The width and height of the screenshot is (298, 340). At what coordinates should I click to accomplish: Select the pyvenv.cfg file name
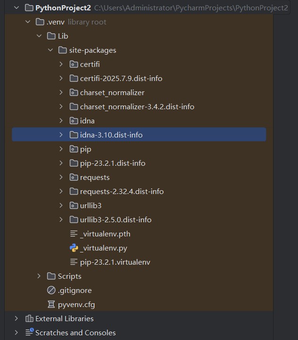(77, 305)
